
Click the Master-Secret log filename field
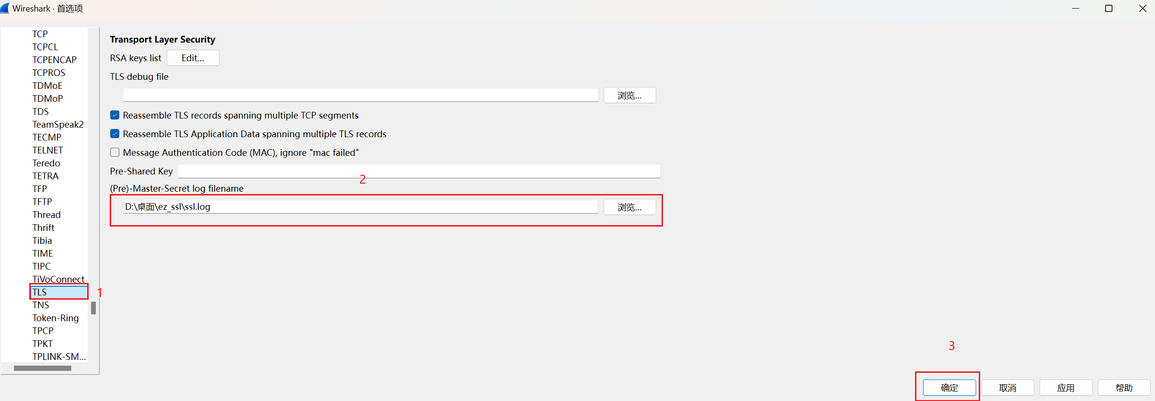(x=360, y=207)
